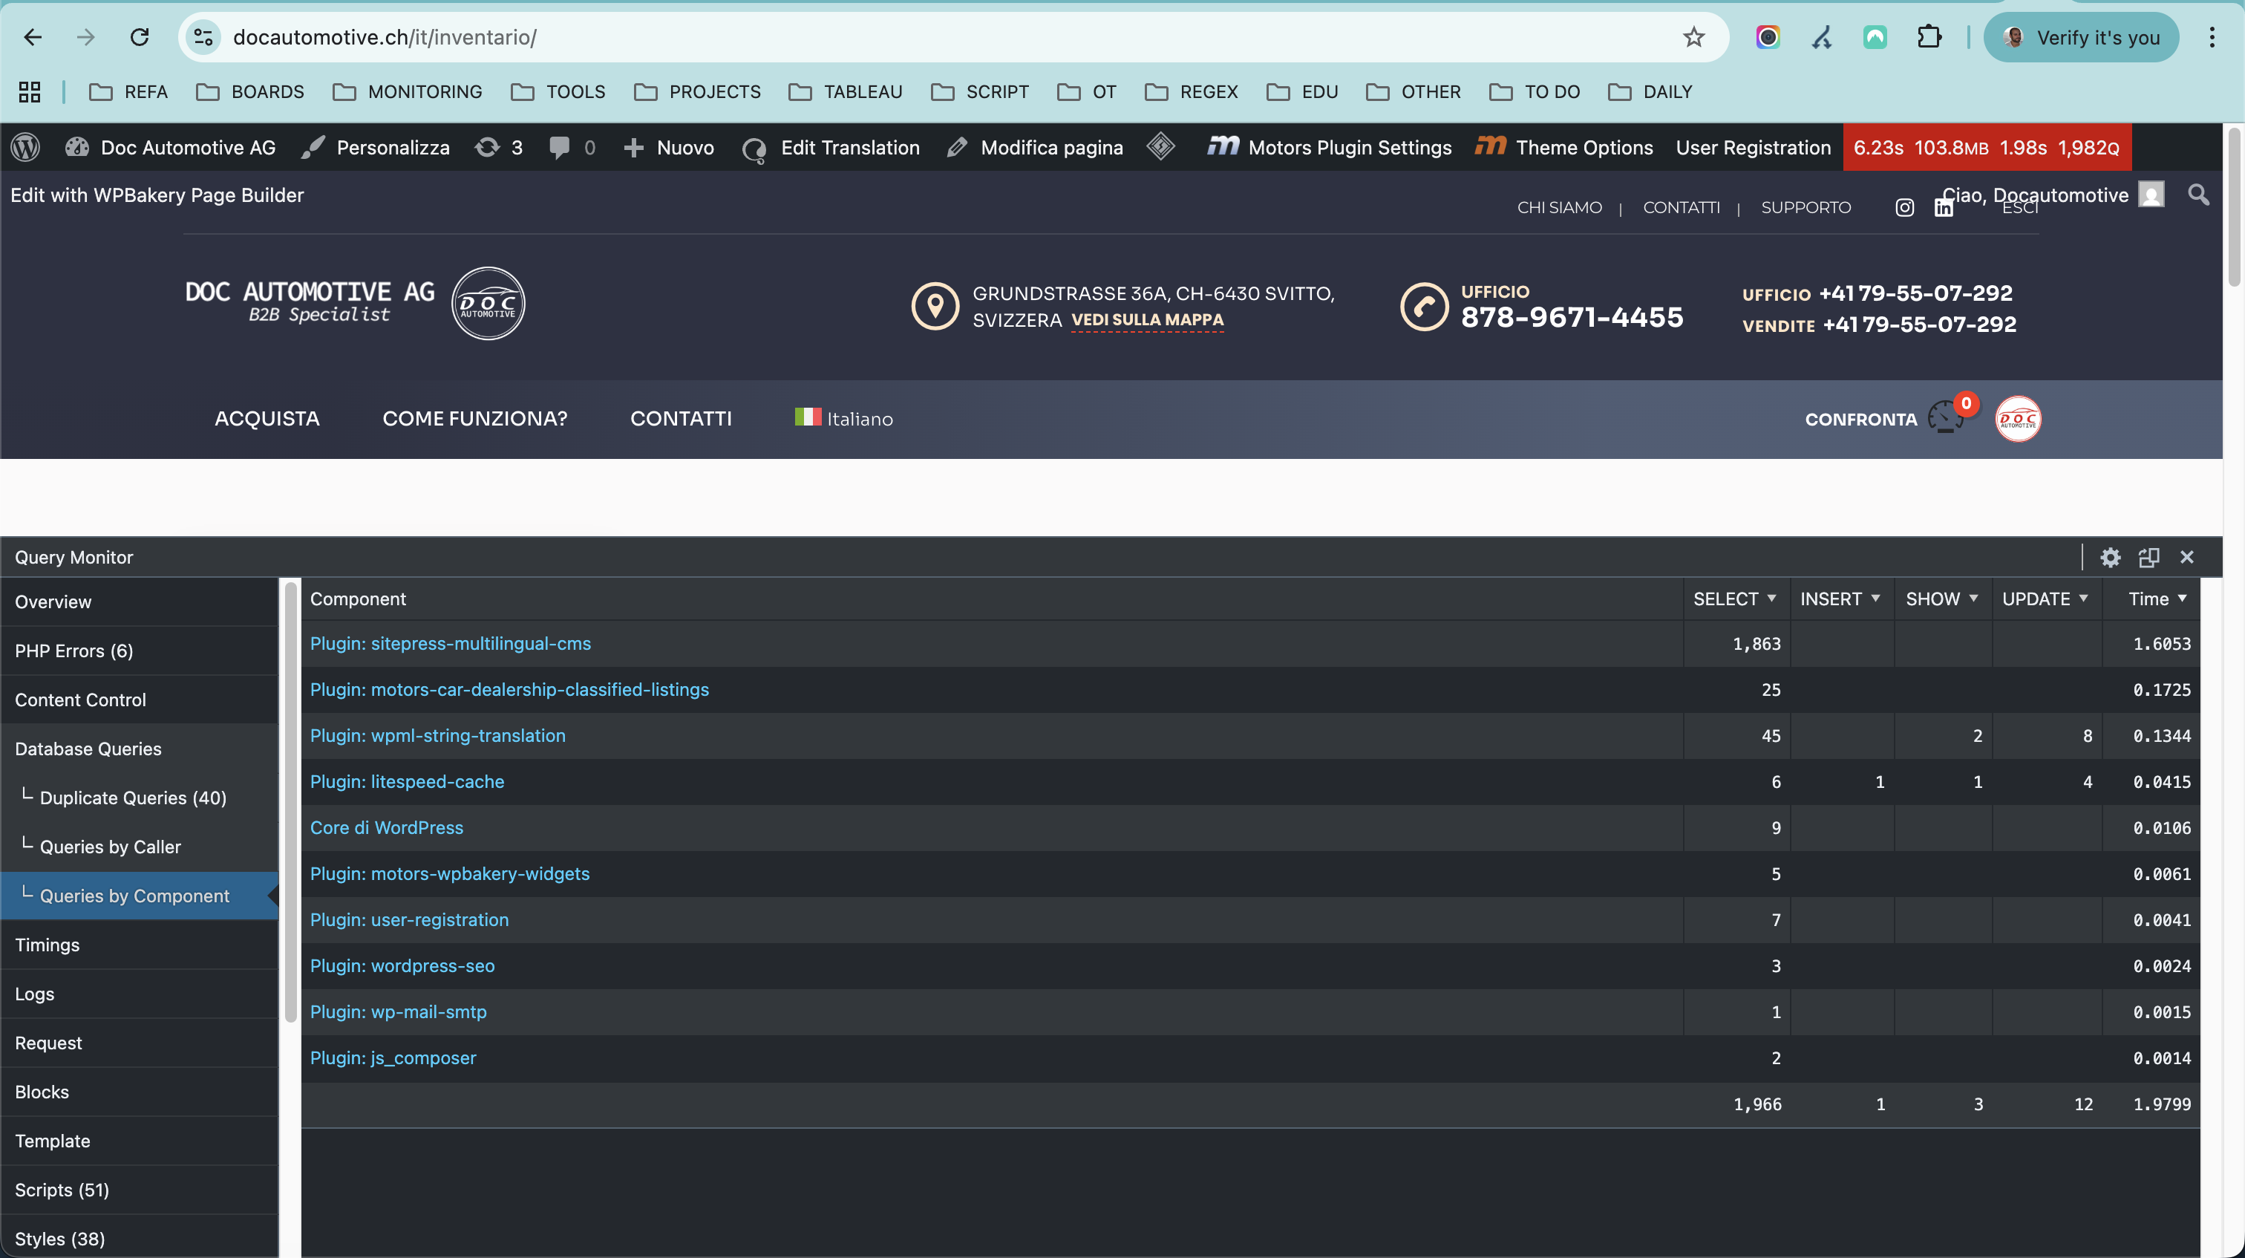Toggle Query Monitor panel position icon
Image resolution: width=2245 pixels, height=1258 pixels.
point(2149,557)
